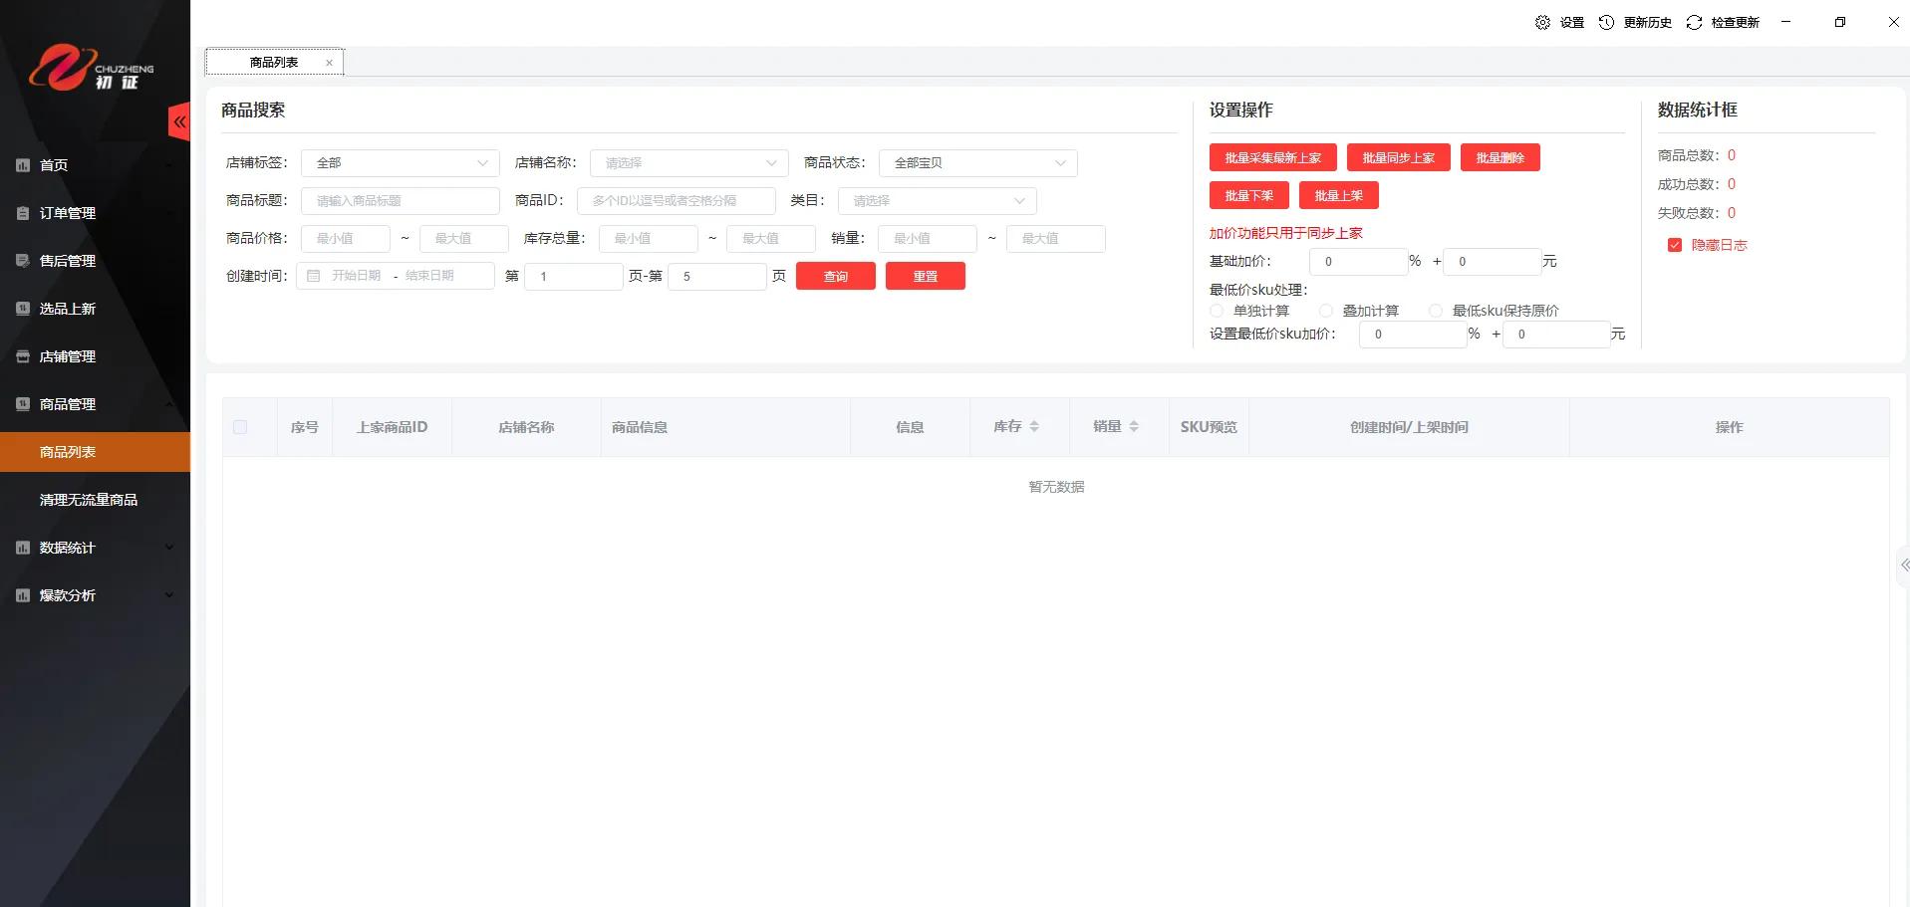Open the 设置 gear icon

tap(1542, 22)
